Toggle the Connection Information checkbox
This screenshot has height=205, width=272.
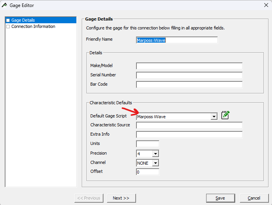8,26
